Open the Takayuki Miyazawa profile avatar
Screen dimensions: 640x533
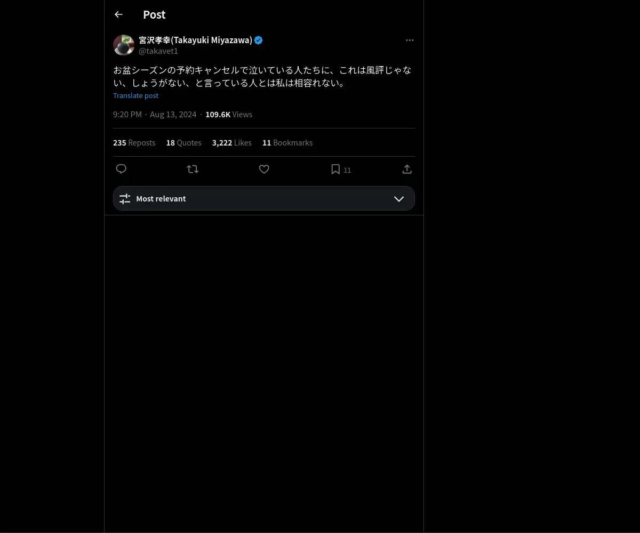[124, 45]
